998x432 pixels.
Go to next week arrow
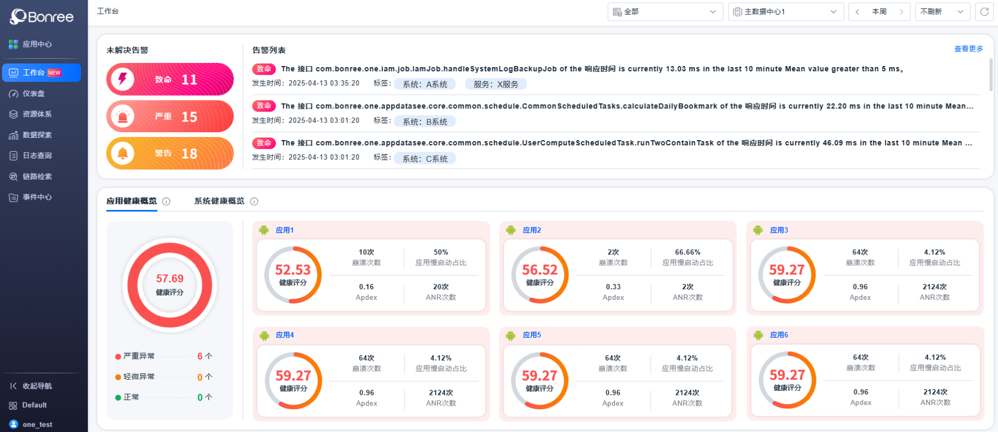pos(901,12)
